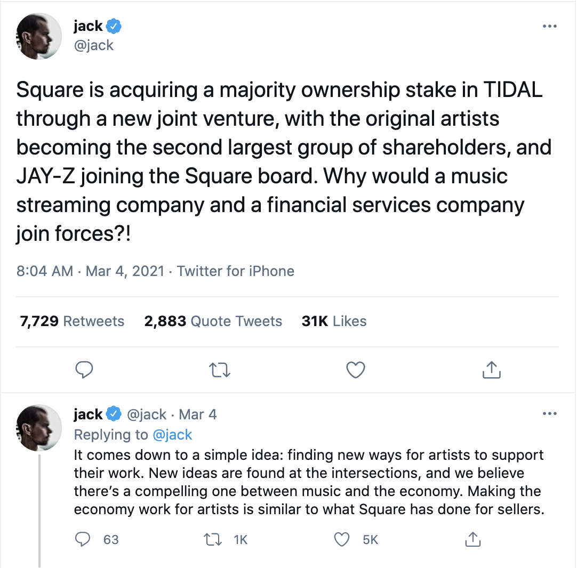
Task: Open the reply tweet's Mar 4 date
Action: [197, 415]
